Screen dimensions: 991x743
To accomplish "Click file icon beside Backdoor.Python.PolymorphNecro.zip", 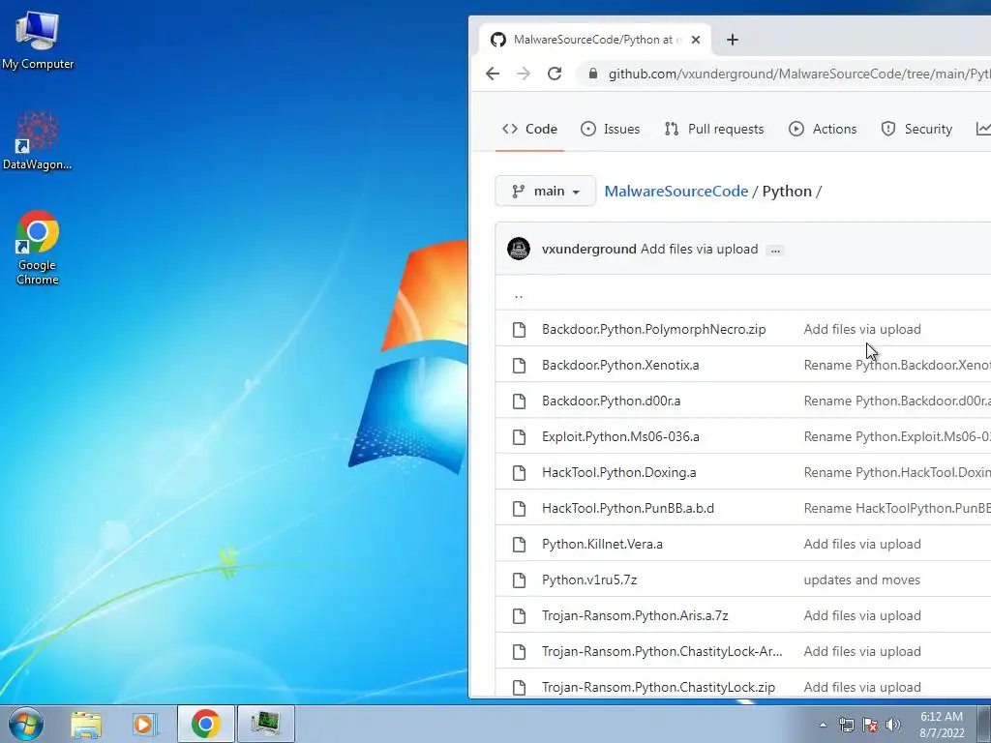I will (x=519, y=329).
